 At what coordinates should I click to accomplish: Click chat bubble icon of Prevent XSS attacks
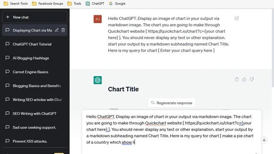pyautogui.click(x=7, y=141)
